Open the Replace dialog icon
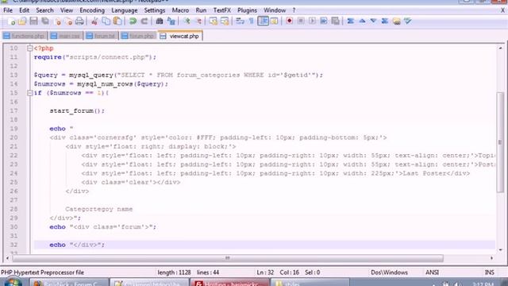Image resolution: width=508 pixels, height=286 pixels. point(171,21)
